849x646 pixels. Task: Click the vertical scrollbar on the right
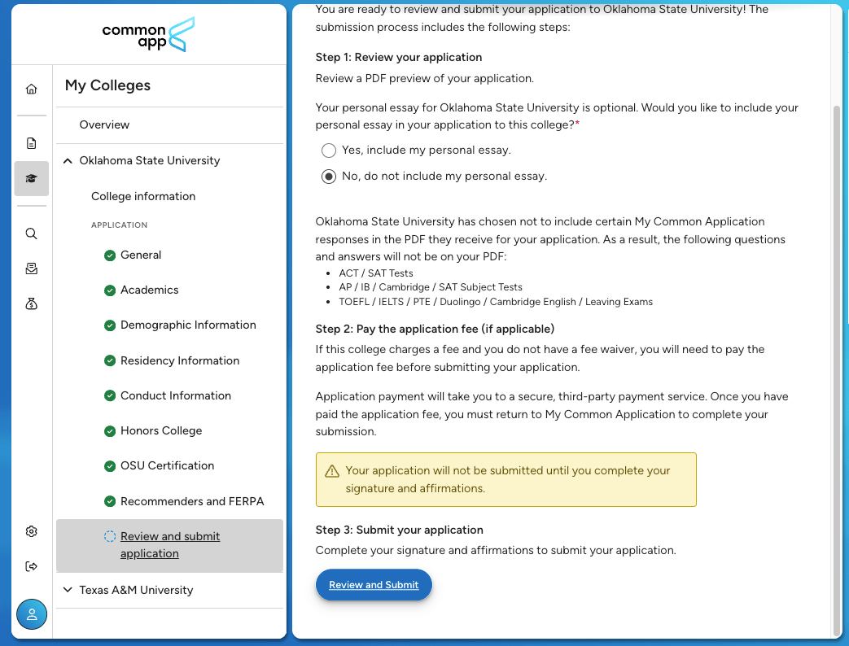(x=838, y=366)
